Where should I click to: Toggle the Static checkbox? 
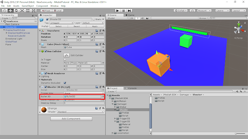pos(94,19)
